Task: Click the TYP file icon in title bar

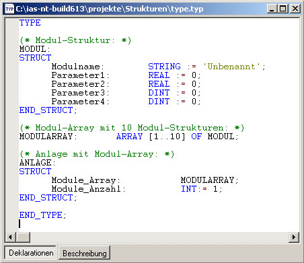Action: [x=9, y=9]
